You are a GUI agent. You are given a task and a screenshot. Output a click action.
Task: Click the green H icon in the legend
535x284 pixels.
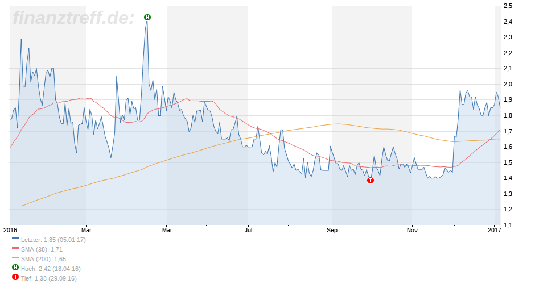15,268
